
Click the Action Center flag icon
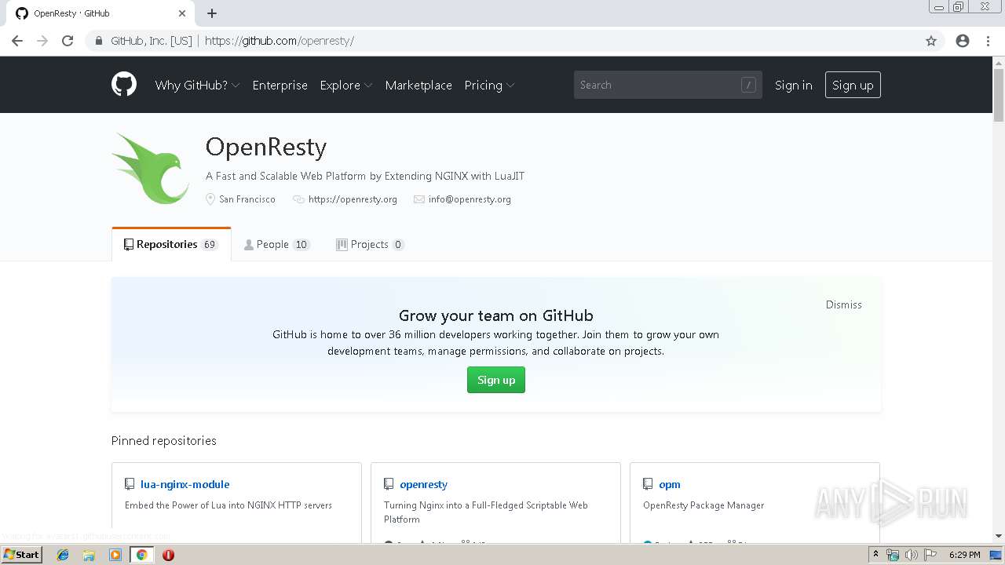click(930, 555)
